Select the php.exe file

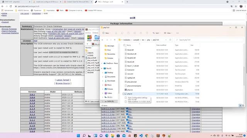click(130, 90)
